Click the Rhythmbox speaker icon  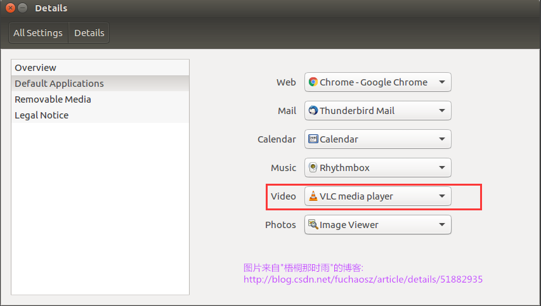click(x=313, y=168)
